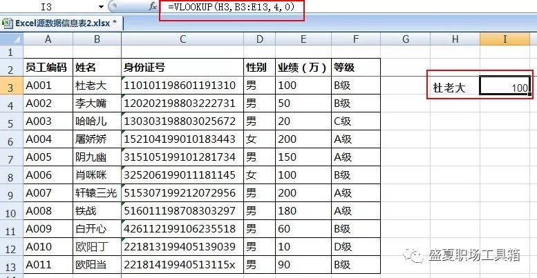Select ID cell 110101198601191310
This screenshot has width=537, height=278.
[x=182, y=86]
